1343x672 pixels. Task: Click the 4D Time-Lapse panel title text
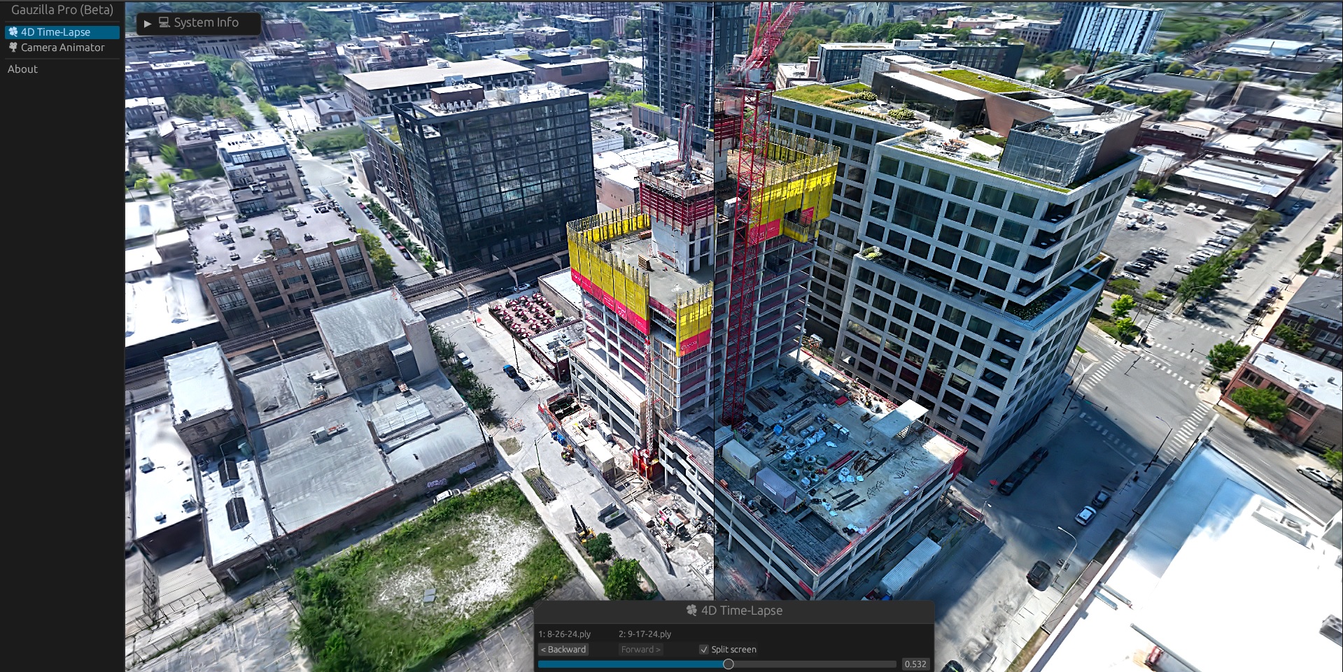[741, 610]
